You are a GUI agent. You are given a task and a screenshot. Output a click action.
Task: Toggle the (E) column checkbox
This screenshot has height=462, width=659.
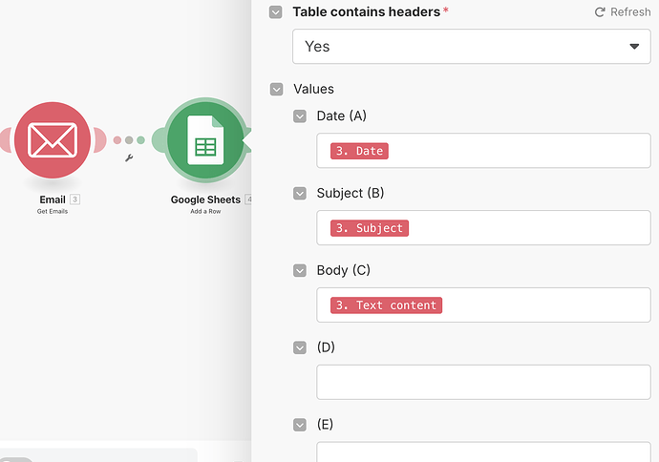pos(300,424)
